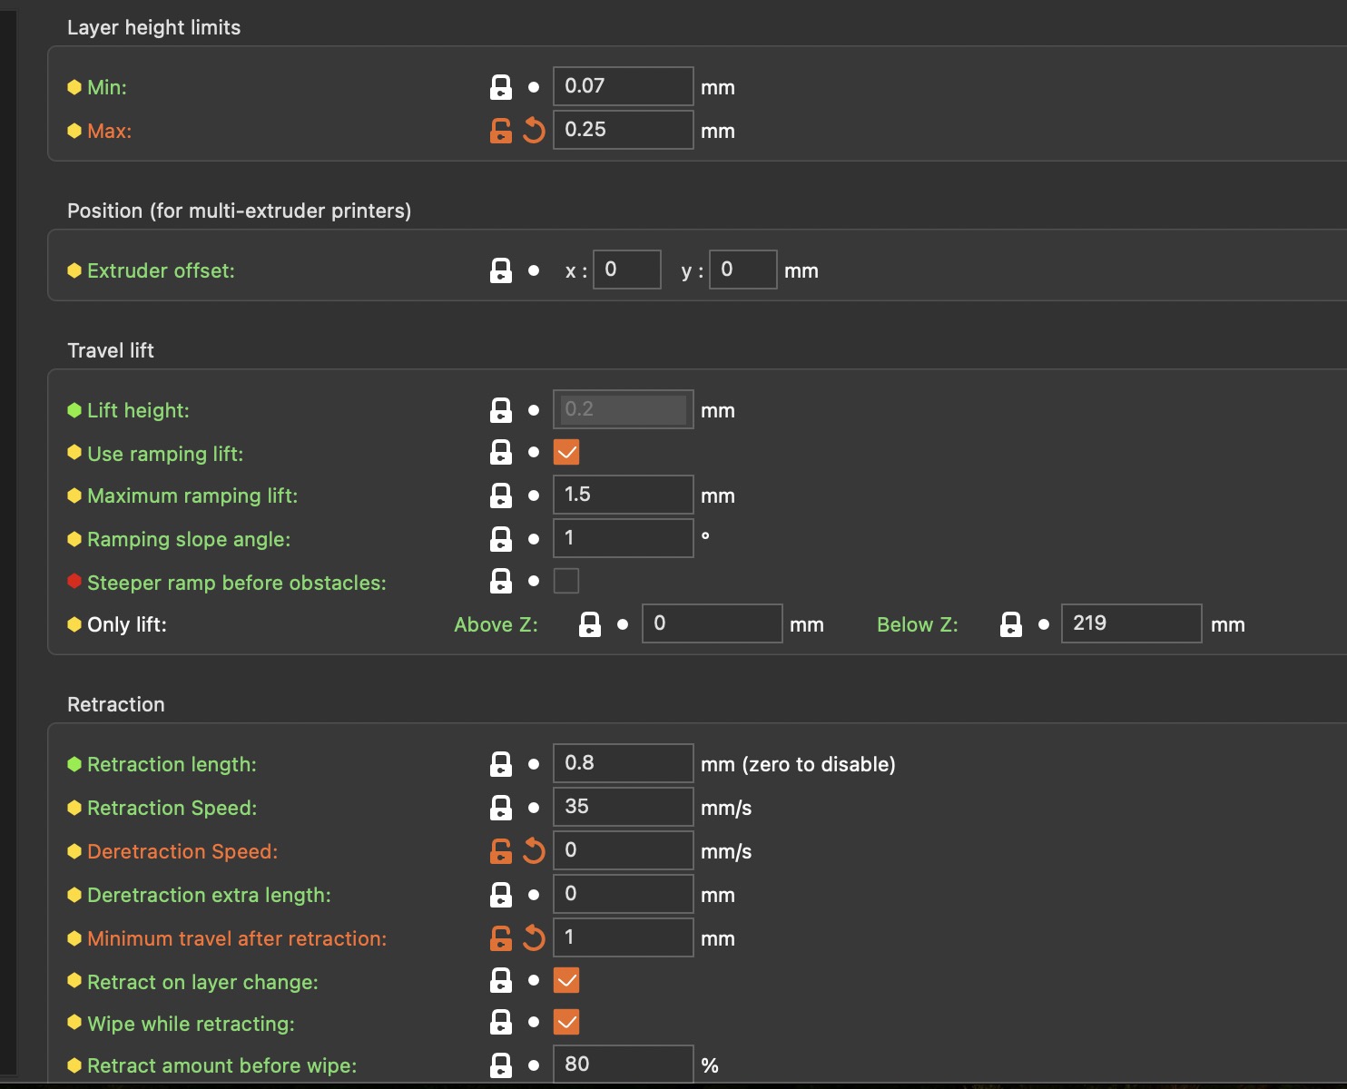Click the lock icon for Retract on layer change
The width and height of the screenshot is (1347, 1089).
coord(501,980)
